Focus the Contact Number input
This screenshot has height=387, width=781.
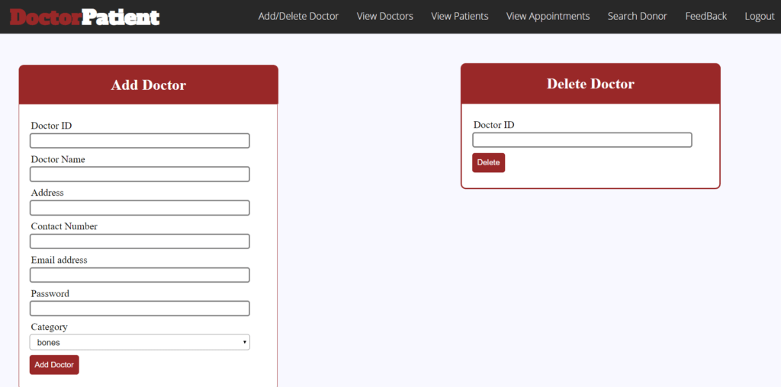[140, 241]
